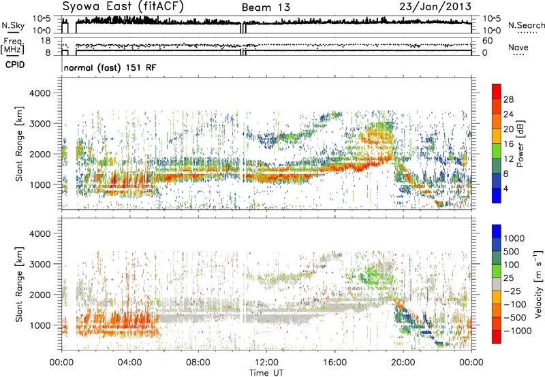Viewport: 545px width, 377px height.
Task: Click the "Power [dB]" colorbar title
Action: [520, 144]
